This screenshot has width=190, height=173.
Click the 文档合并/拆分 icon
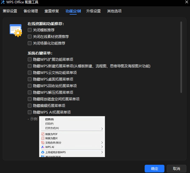43,143
